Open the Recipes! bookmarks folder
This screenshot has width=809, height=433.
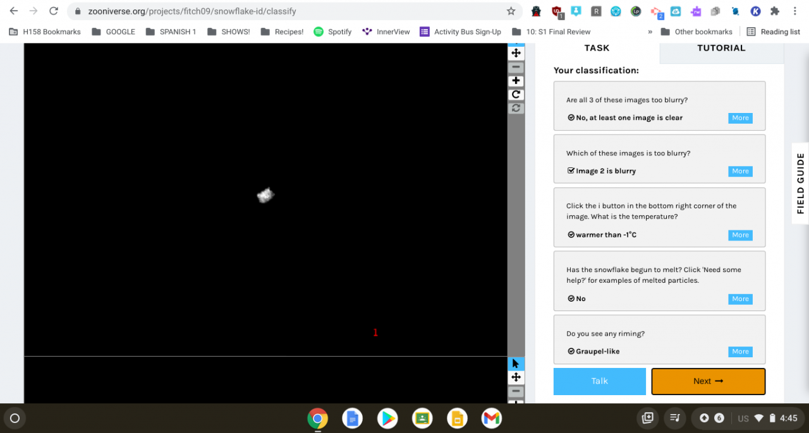coord(282,32)
